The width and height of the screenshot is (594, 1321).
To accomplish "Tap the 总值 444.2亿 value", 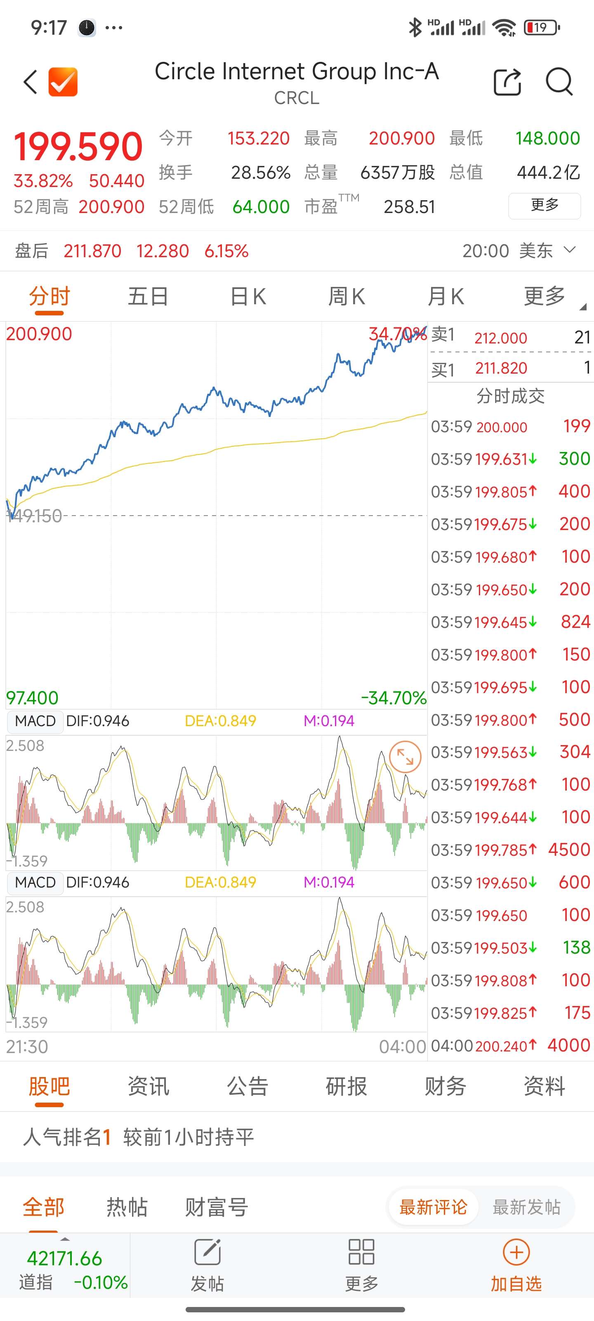I will [548, 173].
